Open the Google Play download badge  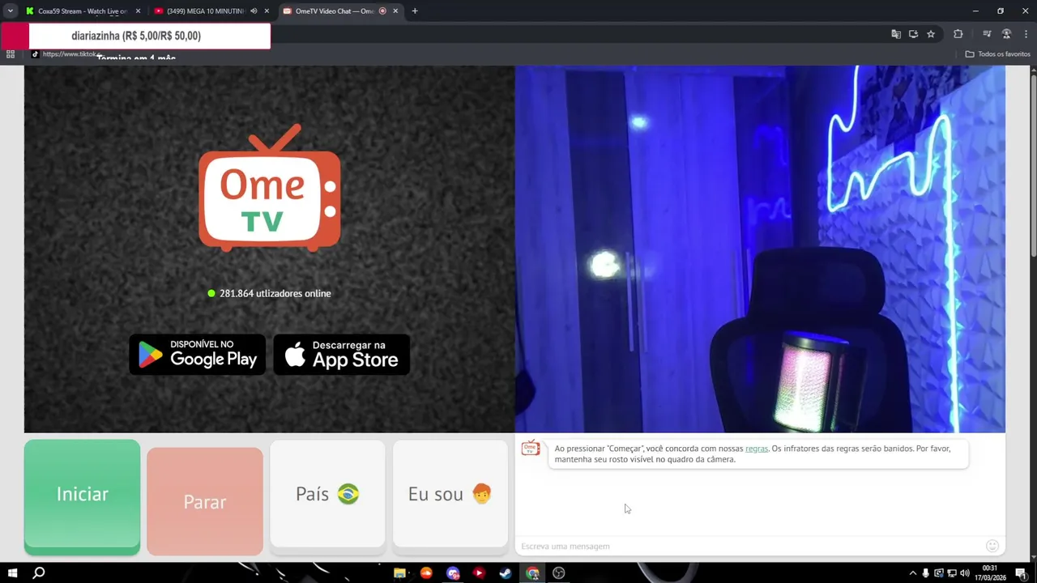pyautogui.click(x=197, y=355)
